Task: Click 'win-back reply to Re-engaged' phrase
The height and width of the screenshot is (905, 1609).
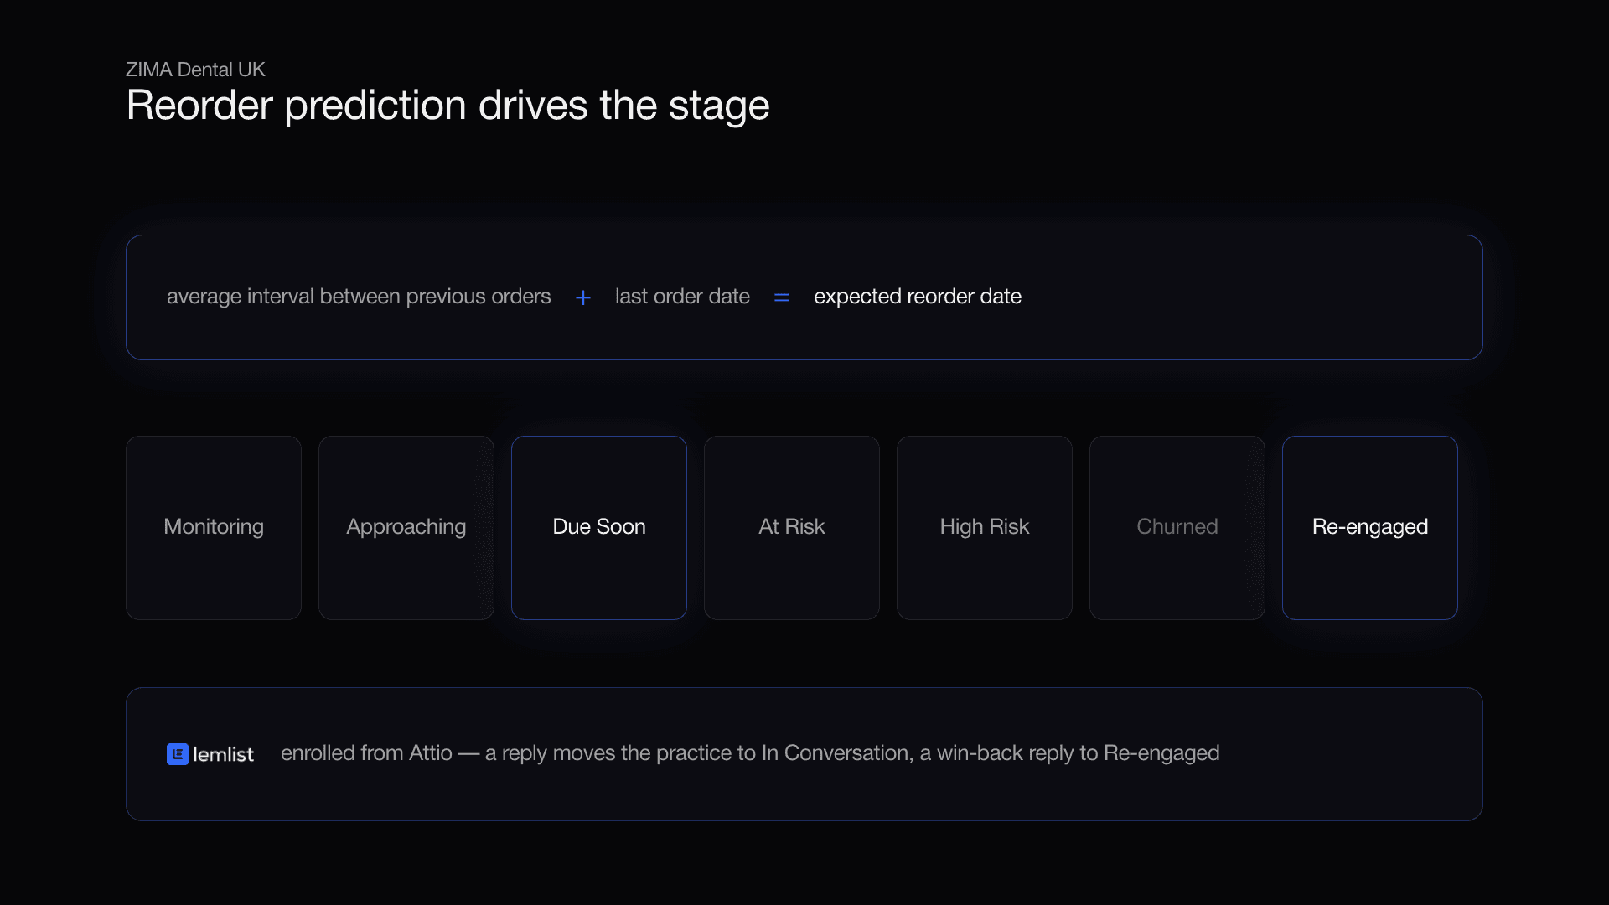Action: 1078,753
